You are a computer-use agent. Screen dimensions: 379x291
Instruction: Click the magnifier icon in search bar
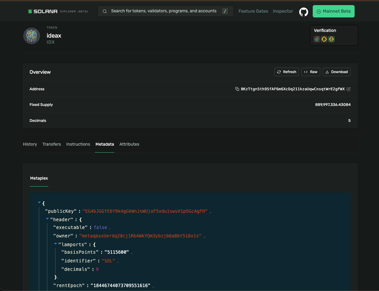click(x=105, y=11)
